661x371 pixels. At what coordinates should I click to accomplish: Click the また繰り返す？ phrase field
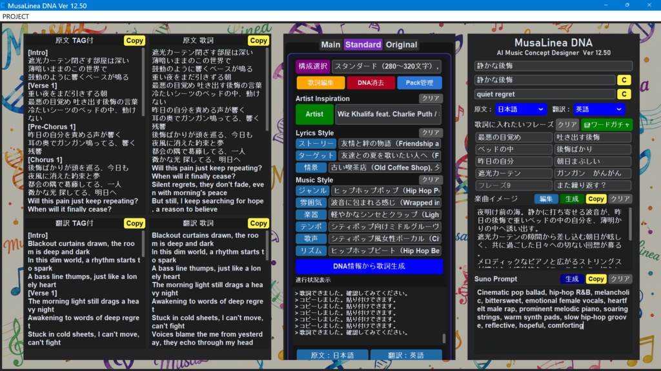(x=593, y=185)
